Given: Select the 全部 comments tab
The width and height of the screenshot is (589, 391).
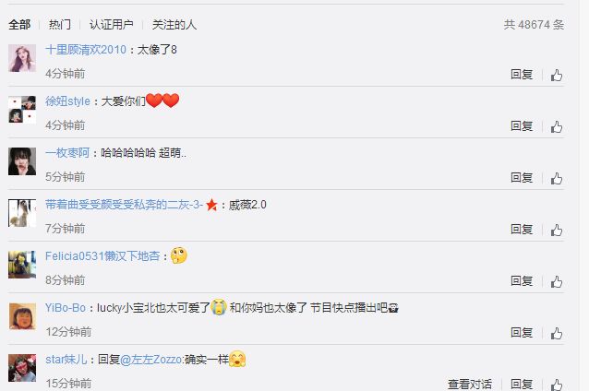Looking at the screenshot, I should click(19, 25).
